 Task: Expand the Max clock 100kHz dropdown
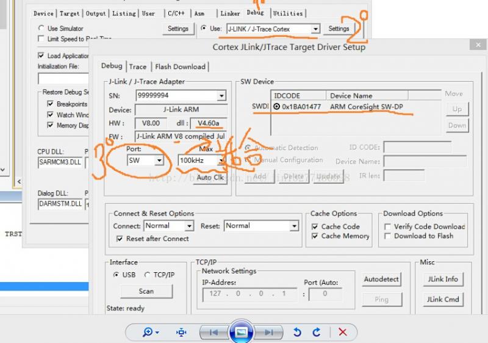pos(221,161)
